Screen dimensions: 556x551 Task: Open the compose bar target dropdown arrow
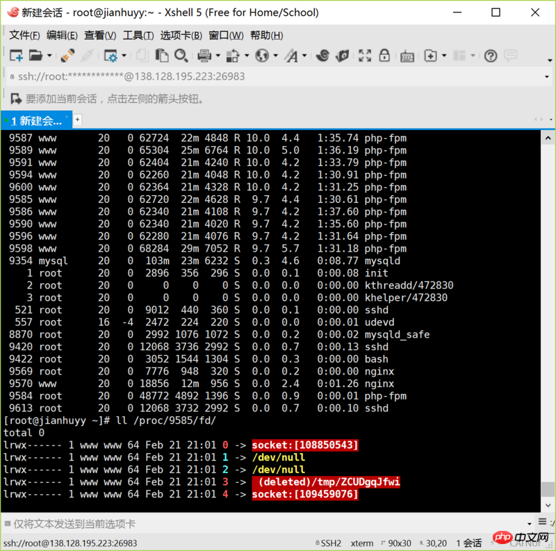click(529, 523)
